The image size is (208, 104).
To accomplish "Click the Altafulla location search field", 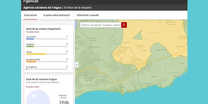I will [101, 25].
